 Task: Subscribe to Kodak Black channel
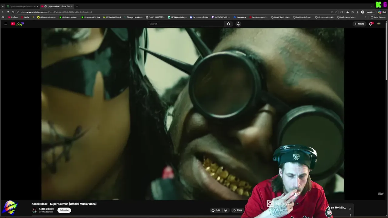[64, 210]
